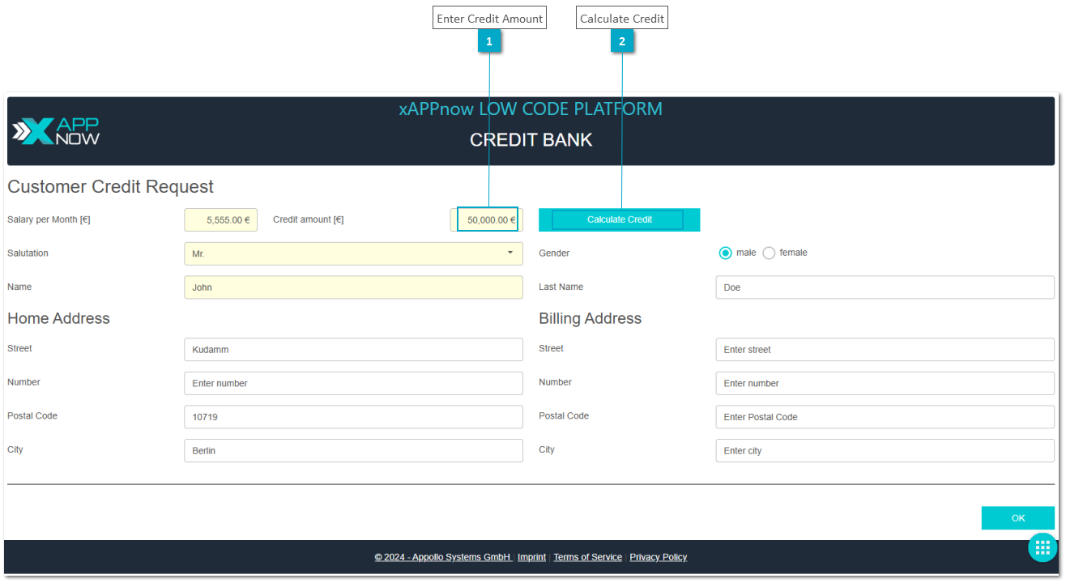1066x583 pixels.
Task: Open the Terms of Service link
Action: click(587, 557)
